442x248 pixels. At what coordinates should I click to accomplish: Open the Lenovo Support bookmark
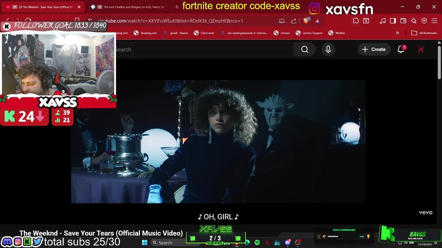[x=309, y=33]
